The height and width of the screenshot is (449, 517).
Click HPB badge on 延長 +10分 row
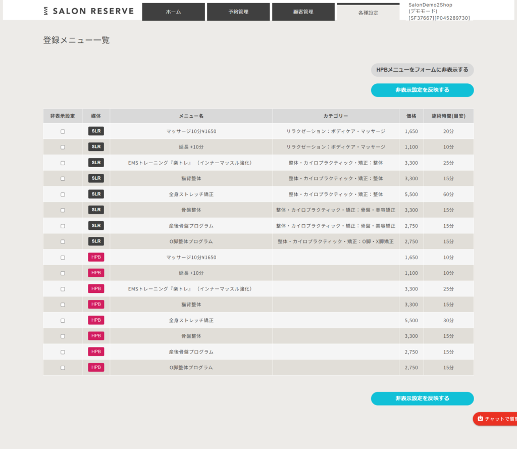pos(96,273)
